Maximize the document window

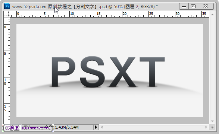pos(193,7)
